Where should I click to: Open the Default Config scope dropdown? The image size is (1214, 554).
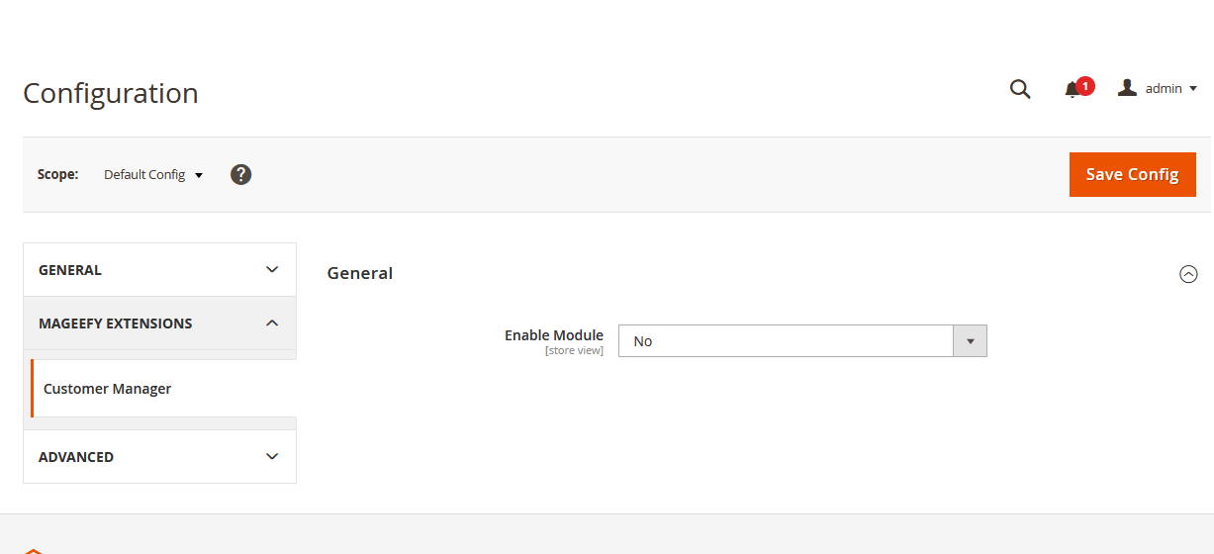click(x=153, y=175)
